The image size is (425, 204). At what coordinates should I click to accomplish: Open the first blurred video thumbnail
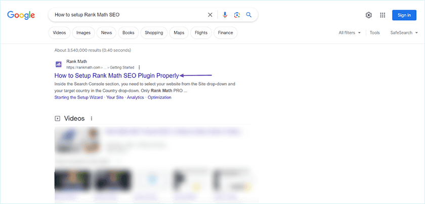click(77, 140)
